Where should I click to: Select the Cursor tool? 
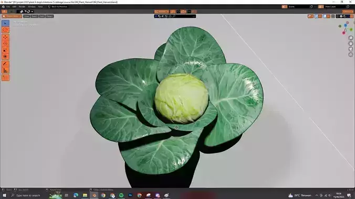[5, 30]
